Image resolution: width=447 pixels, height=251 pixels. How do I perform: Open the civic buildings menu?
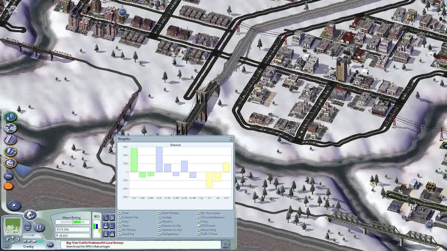click(x=10, y=163)
